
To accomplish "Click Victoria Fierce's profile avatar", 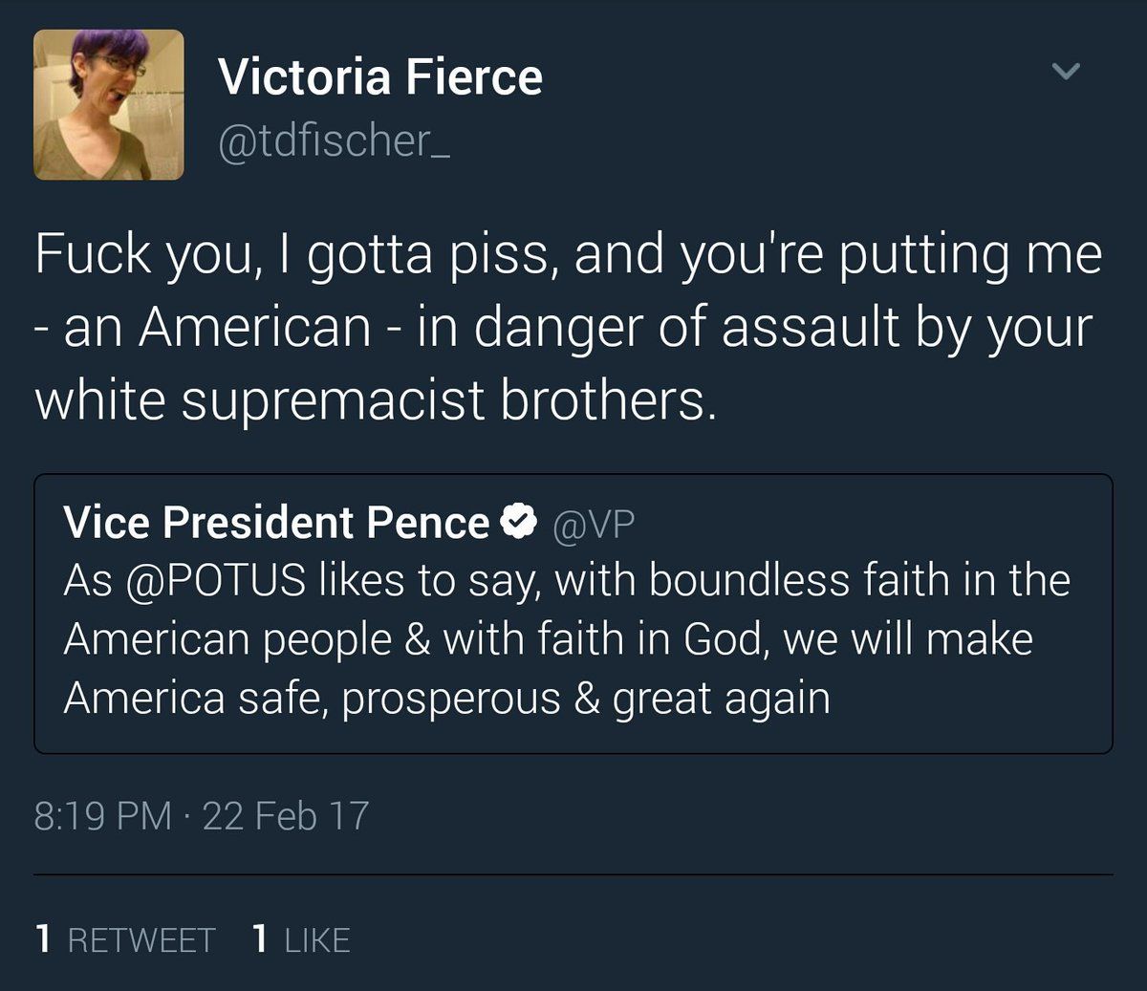I will (x=109, y=105).
